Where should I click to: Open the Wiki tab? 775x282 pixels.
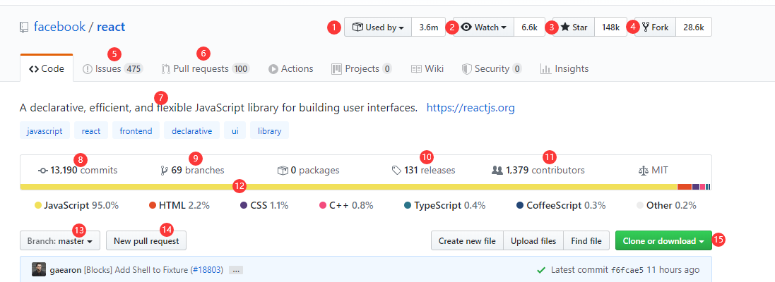427,69
